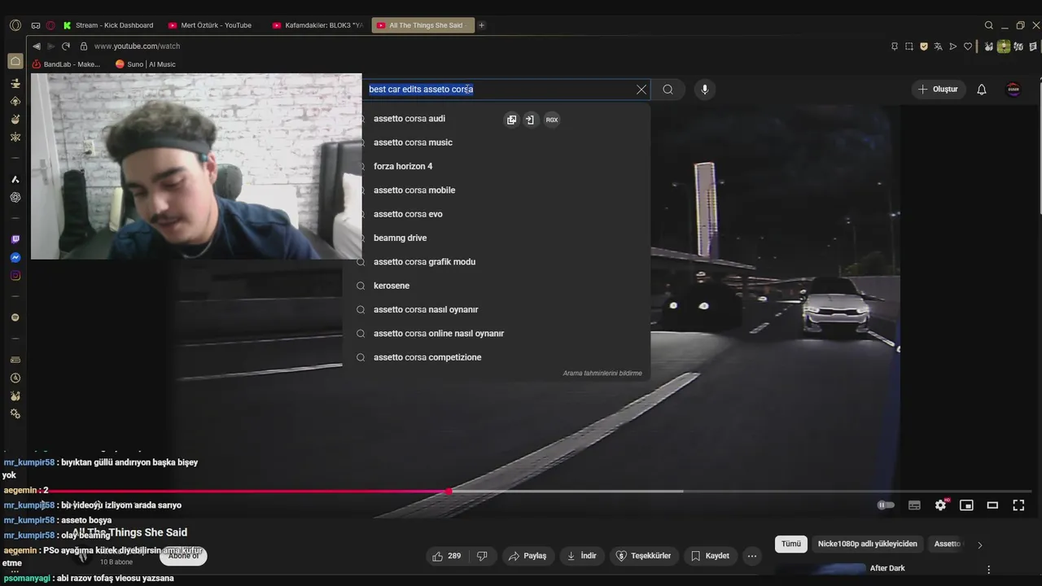Click the Paylaş share button

[x=528, y=556]
